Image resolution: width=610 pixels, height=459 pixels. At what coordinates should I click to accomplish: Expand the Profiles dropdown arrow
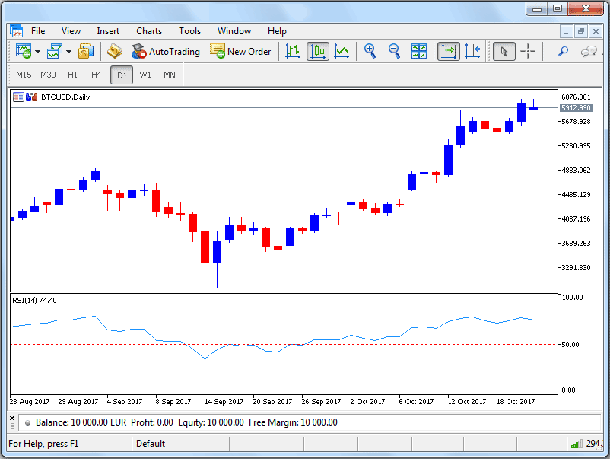68,52
